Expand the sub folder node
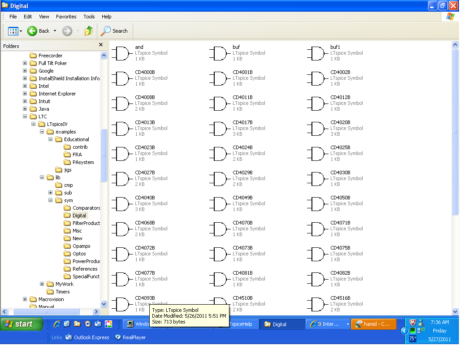The height and width of the screenshot is (345, 467). pos(50,193)
